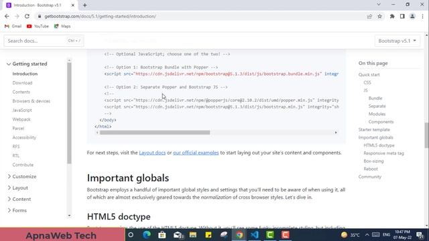Open the Accessibility sidebar link

[x=24, y=137]
